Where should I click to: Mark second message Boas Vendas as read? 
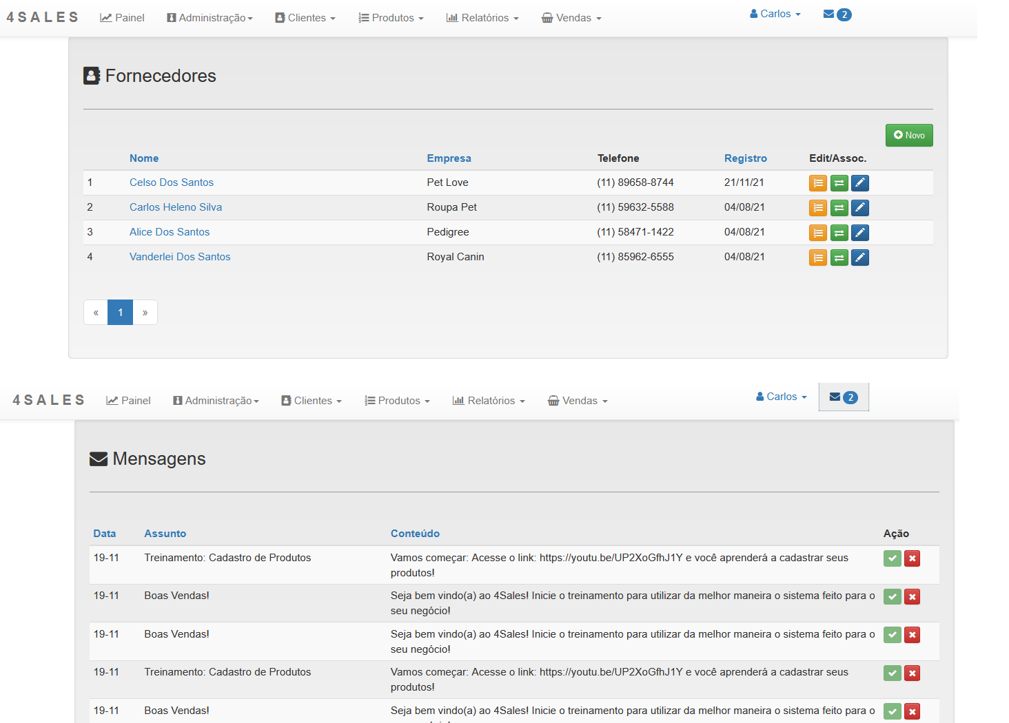892,597
